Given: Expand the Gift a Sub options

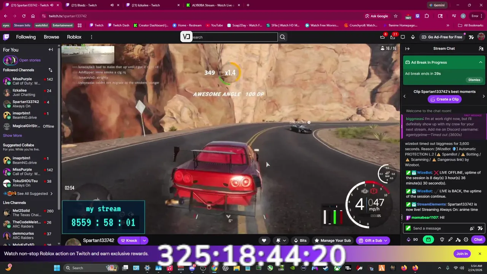Looking at the screenshot, I should (385, 241).
